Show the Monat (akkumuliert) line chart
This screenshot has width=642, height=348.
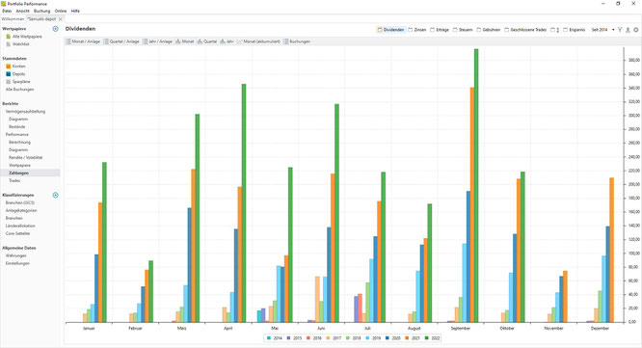pos(258,41)
